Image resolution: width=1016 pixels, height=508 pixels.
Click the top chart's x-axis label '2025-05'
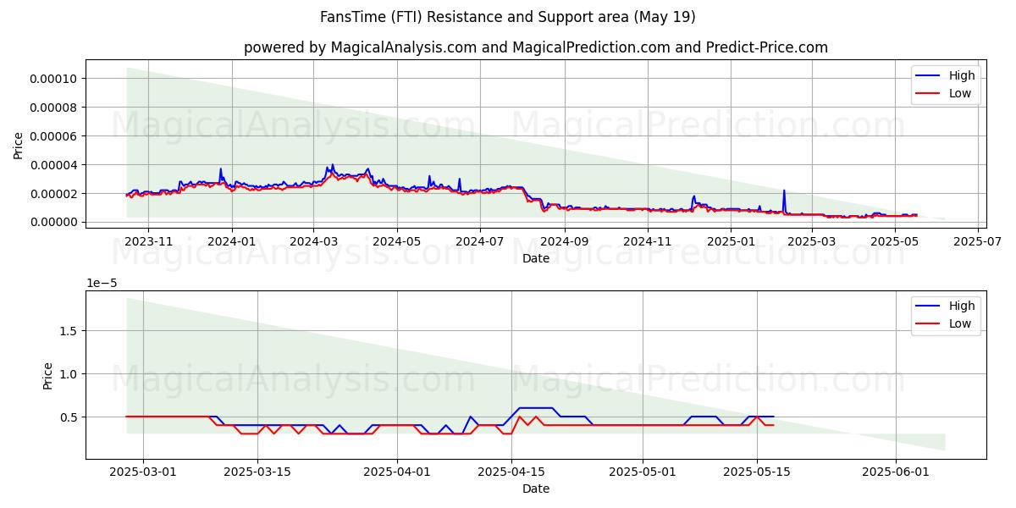(895, 241)
